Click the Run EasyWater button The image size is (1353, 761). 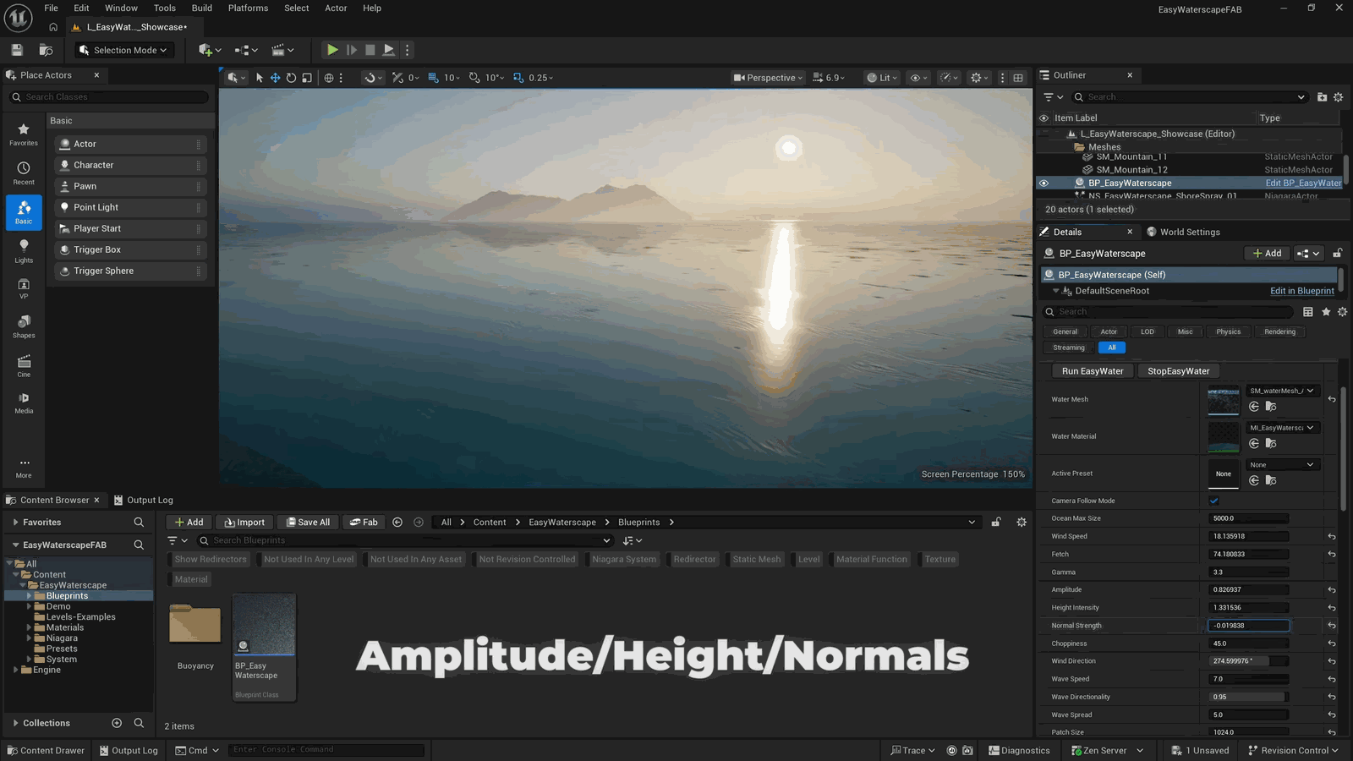click(1093, 371)
